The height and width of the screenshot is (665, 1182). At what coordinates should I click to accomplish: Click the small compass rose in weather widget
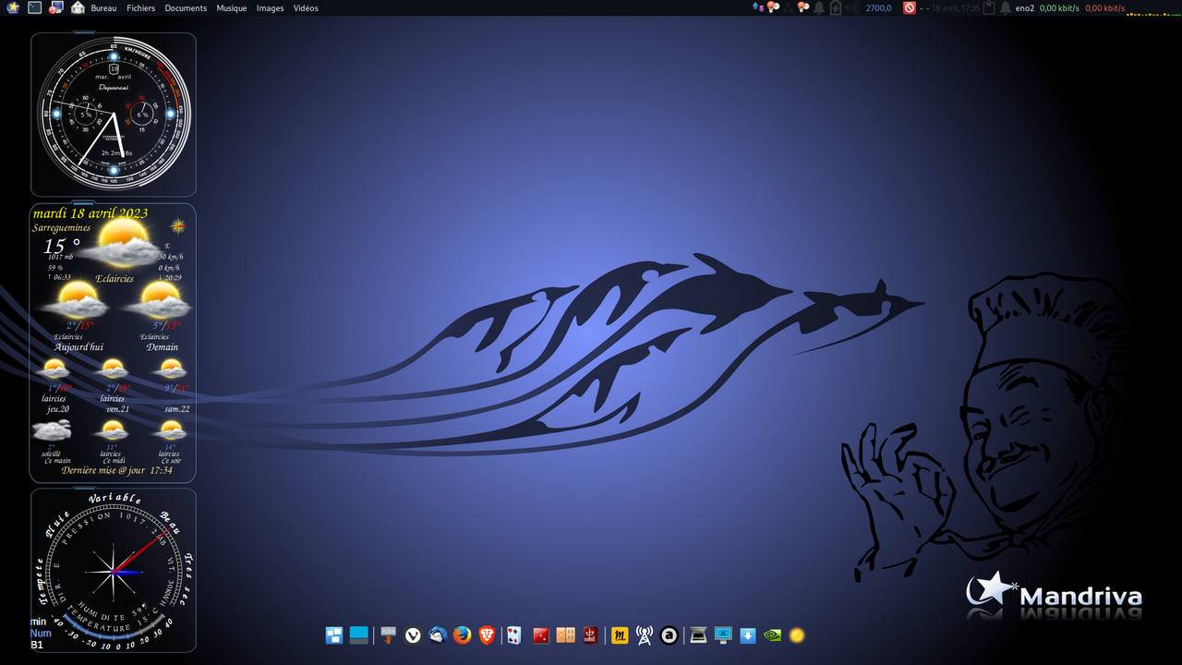tap(178, 225)
